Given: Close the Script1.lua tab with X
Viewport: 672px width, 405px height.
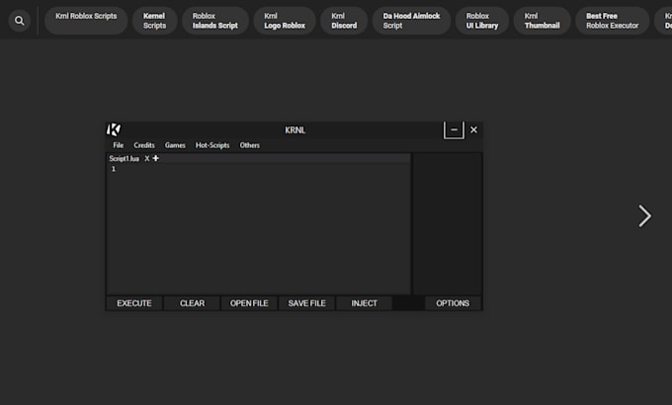Looking at the screenshot, I should pos(147,158).
